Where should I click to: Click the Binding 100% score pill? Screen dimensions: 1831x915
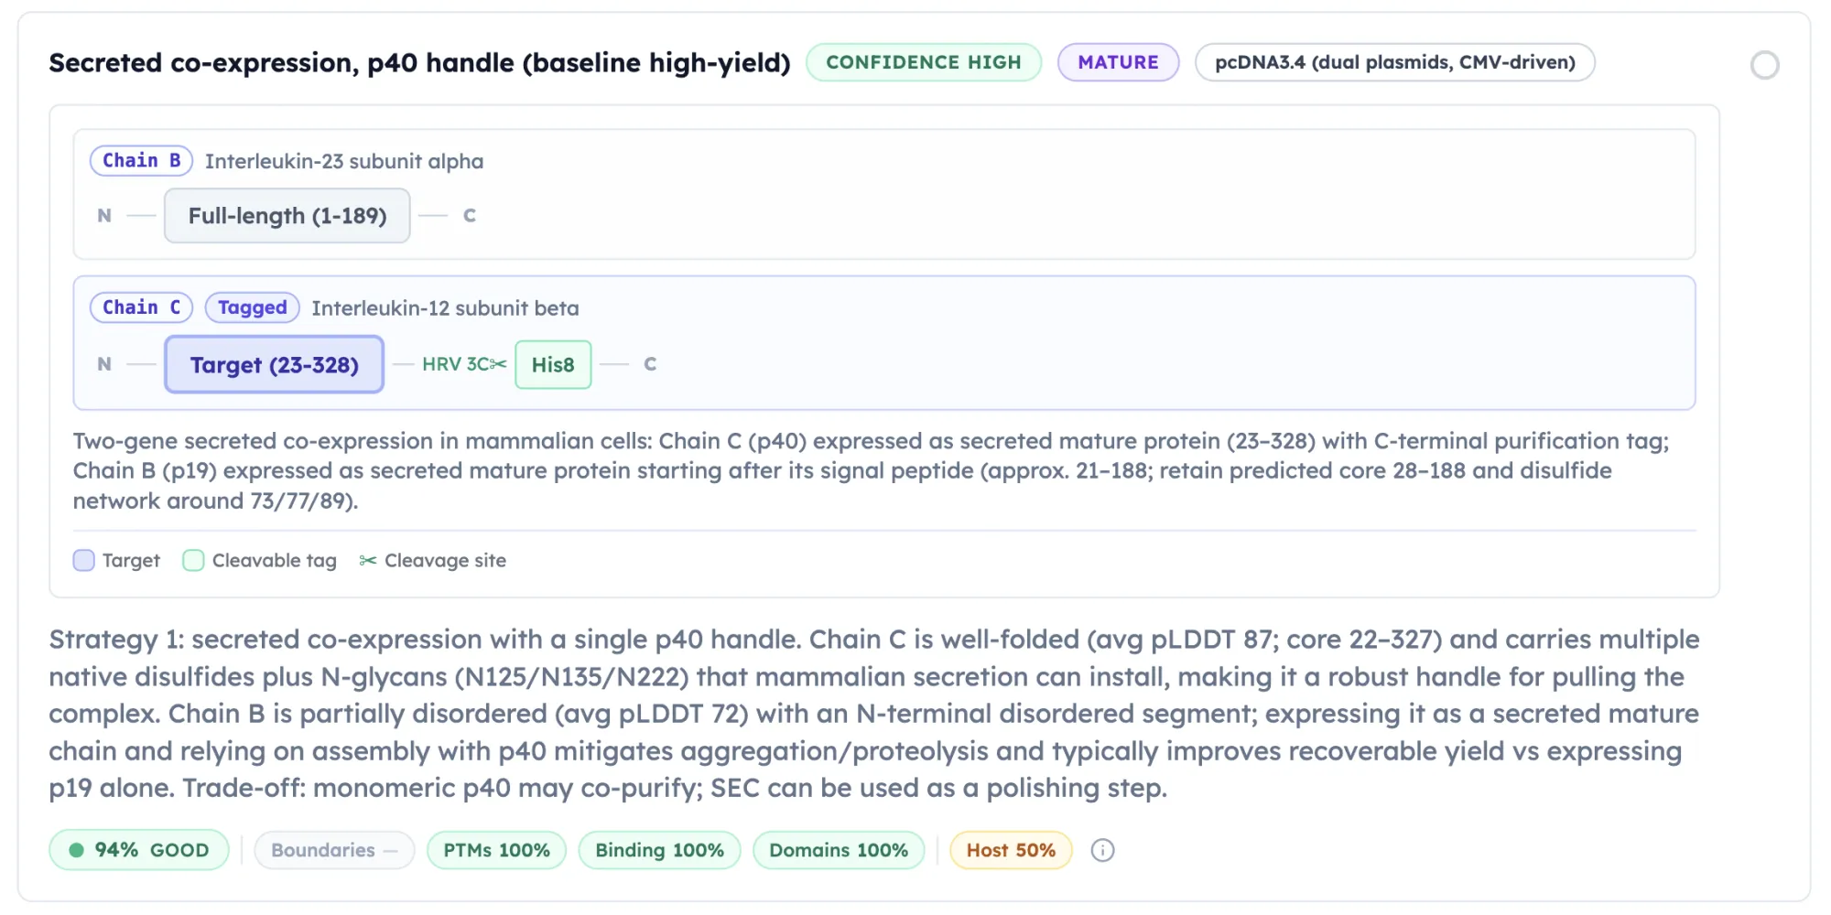click(659, 850)
